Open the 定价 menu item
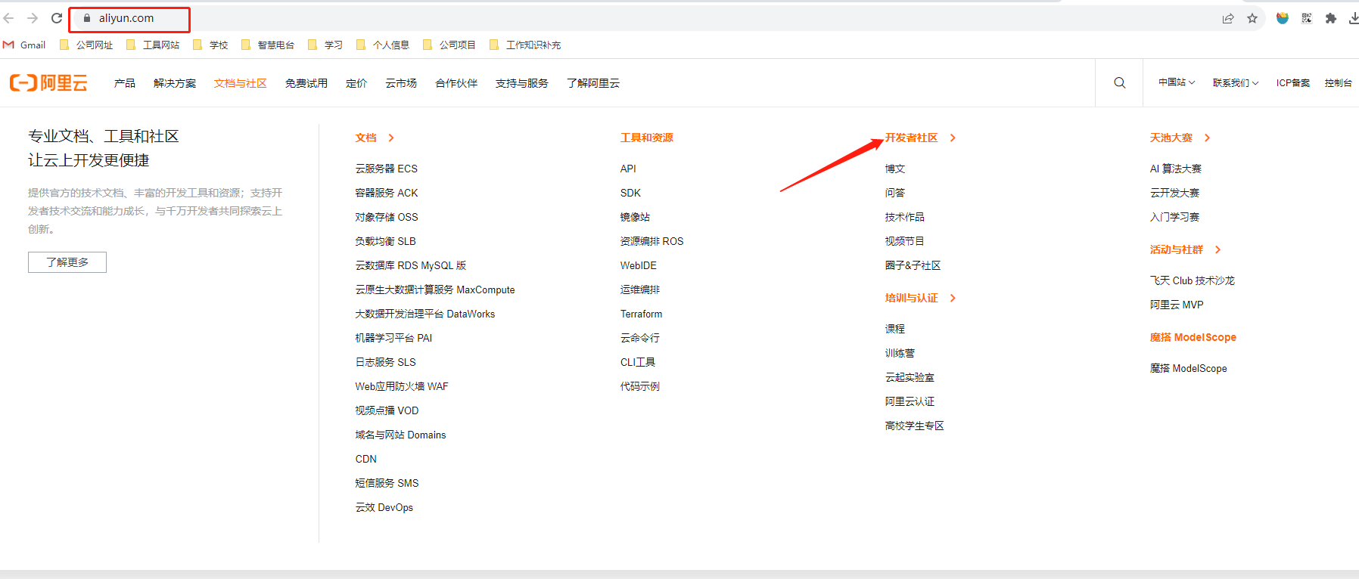Screen dimensions: 1359x579 (x=356, y=83)
